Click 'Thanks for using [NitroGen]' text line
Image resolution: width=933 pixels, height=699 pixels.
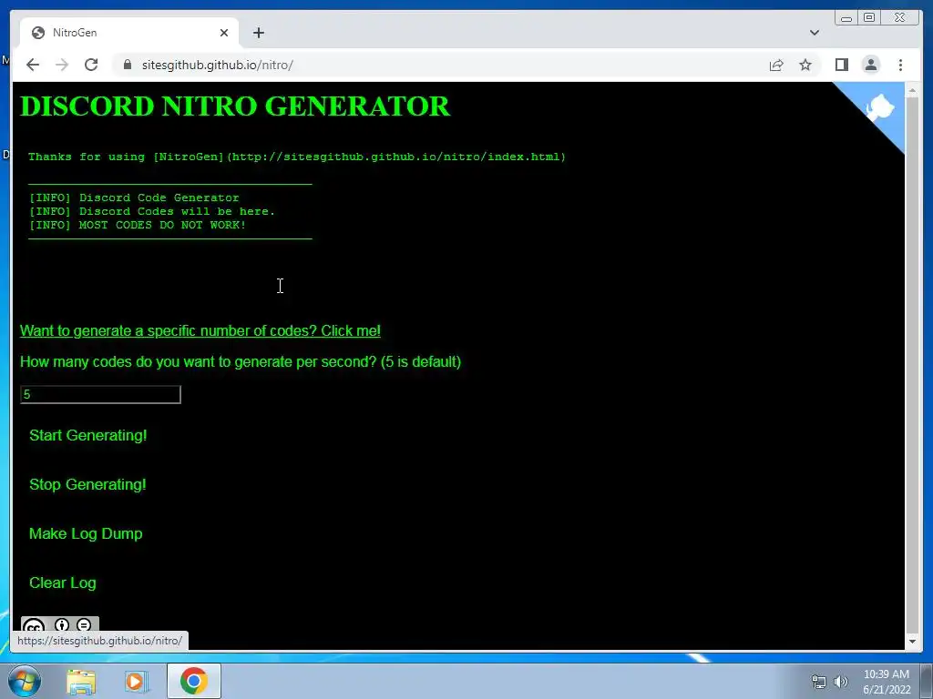click(x=297, y=157)
